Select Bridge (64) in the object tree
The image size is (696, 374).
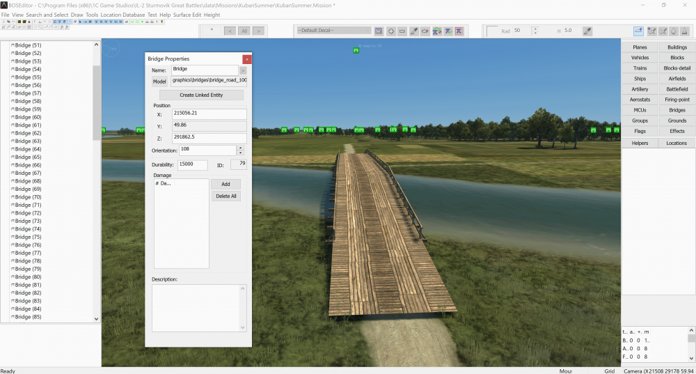pyautogui.click(x=28, y=149)
